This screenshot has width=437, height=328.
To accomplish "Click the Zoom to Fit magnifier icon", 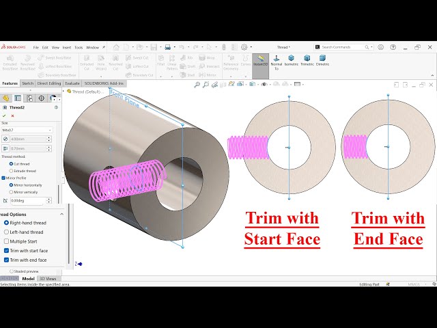I will [197, 84].
